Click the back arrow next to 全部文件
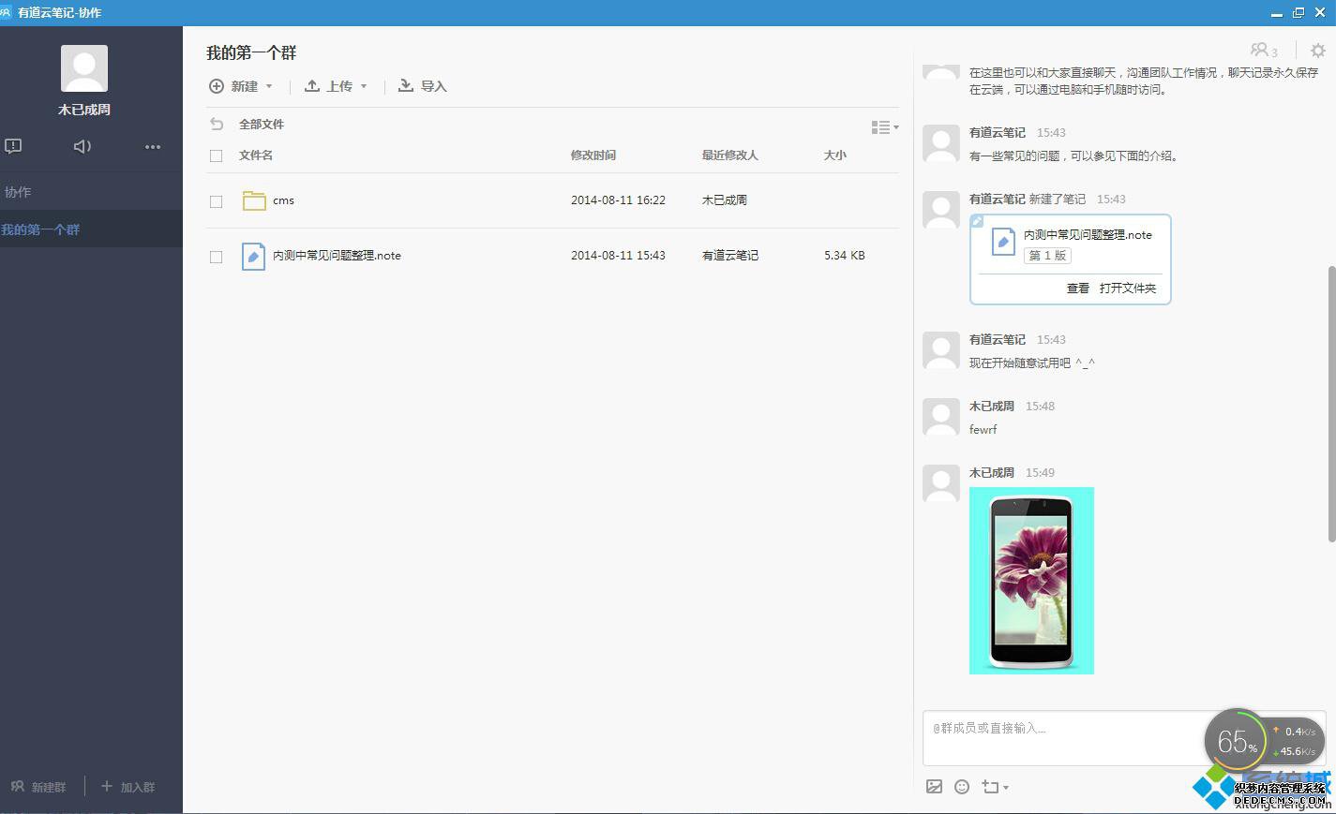1336x814 pixels. pyautogui.click(x=217, y=124)
